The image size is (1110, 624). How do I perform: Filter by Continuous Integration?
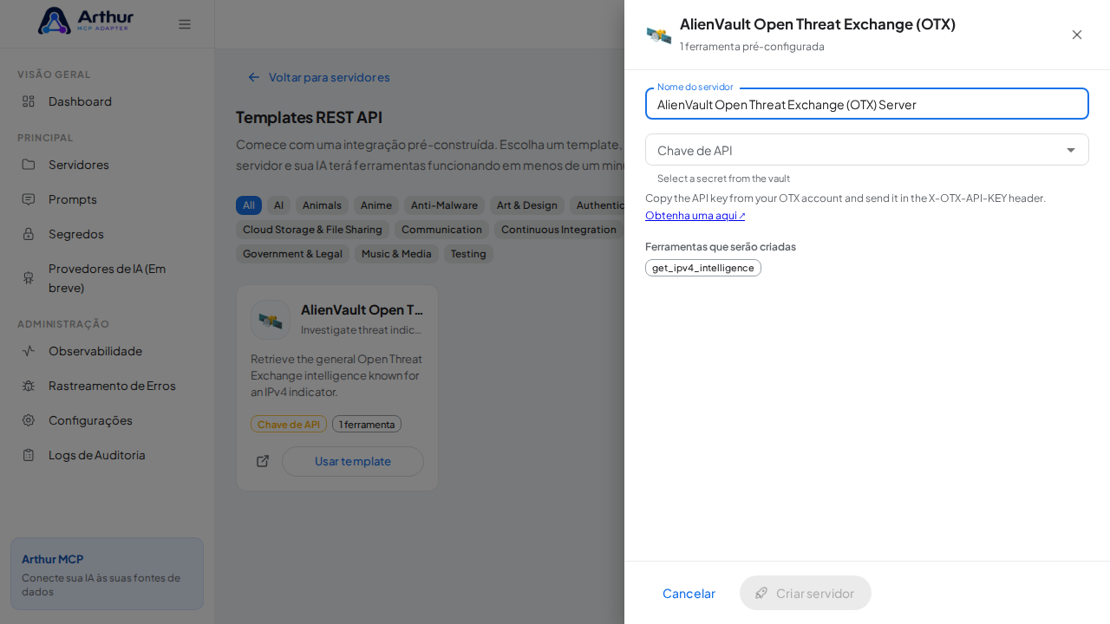(558, 230)
